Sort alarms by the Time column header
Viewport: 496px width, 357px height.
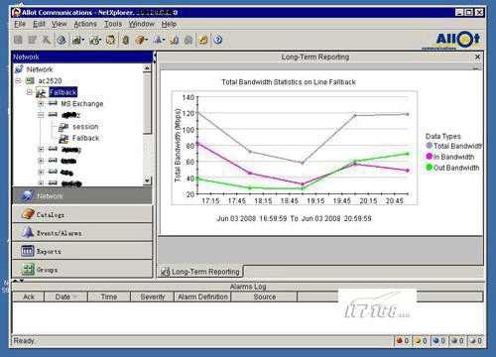point(109,297)
